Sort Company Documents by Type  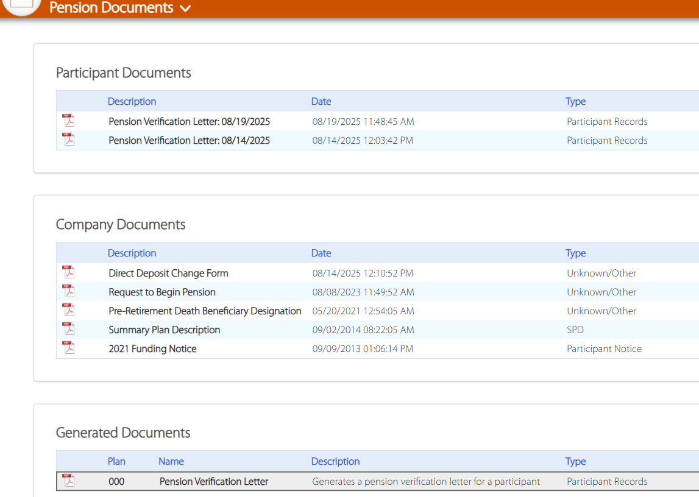click(x=575, y=253)
